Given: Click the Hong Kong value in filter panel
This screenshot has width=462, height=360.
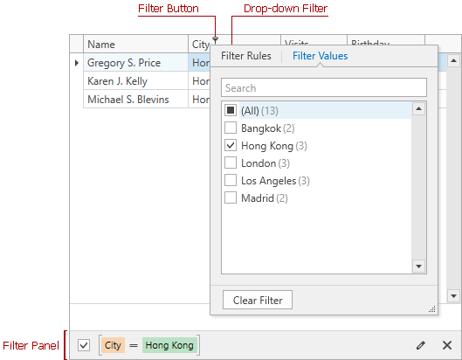Looking at the screenshot, I should 169,345.
